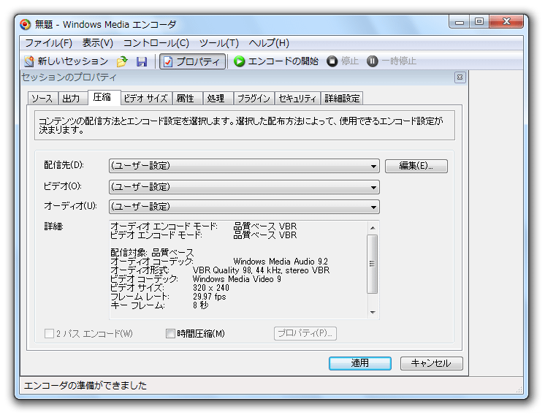Minimize the Windows Media エンコーダ window
This screenshot has width=545, height=415.
pos(460,21)
